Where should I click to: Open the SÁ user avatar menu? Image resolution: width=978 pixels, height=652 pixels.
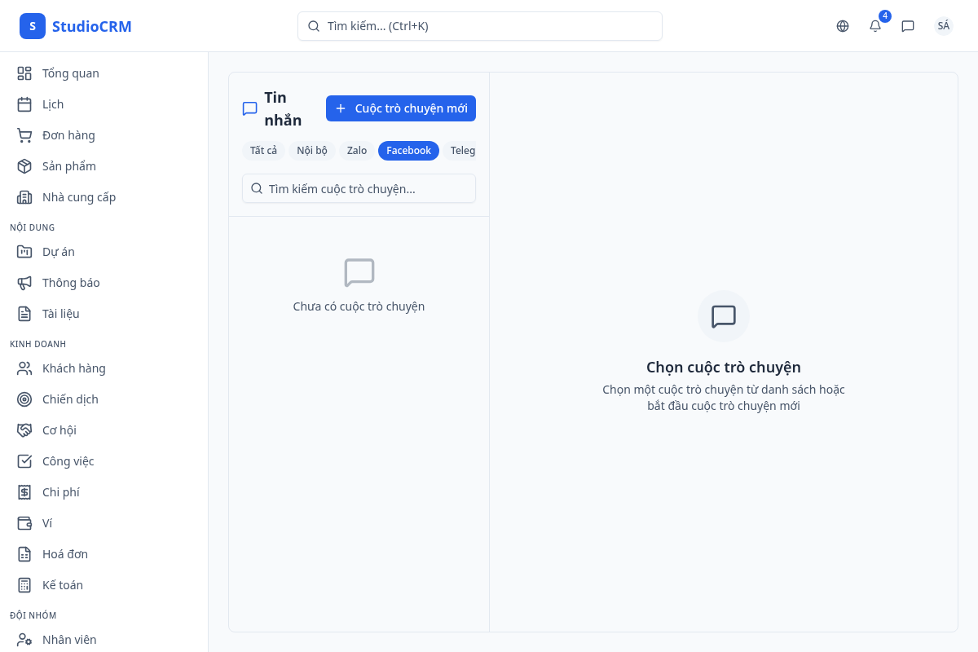943,25
